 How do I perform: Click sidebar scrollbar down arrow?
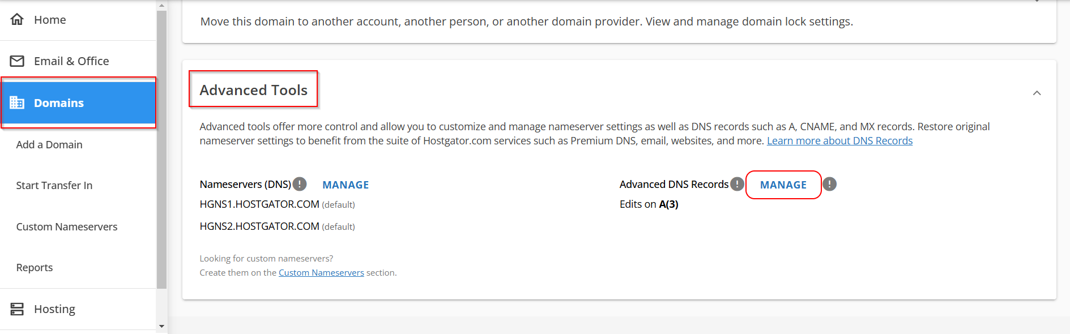161,326
